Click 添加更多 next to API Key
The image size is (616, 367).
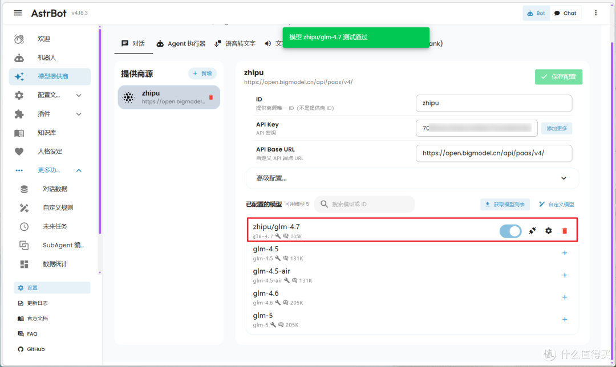pos(556,128)
